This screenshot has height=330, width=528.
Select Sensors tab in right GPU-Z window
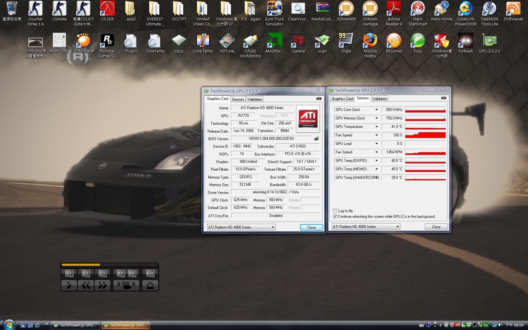[x=363, y=98]
